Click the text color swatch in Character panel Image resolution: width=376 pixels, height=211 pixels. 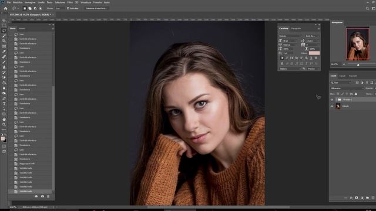(x=314, y=53)
